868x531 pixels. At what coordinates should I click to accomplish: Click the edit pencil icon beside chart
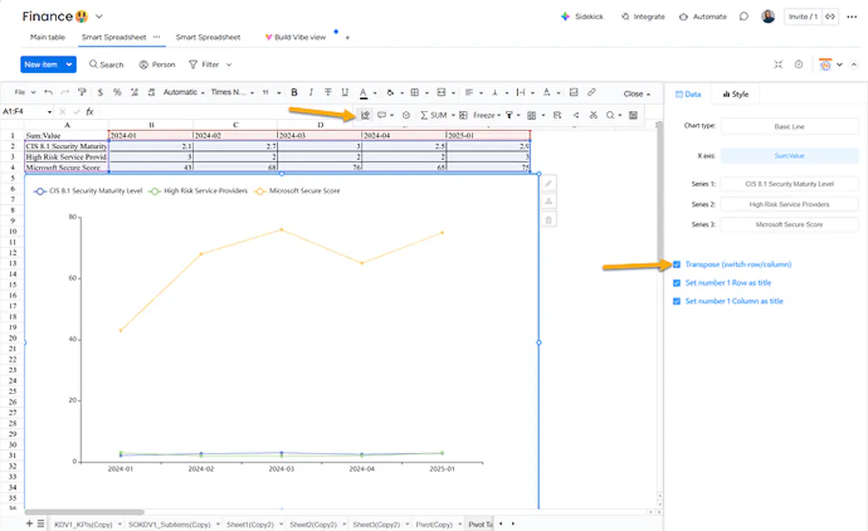(548, 183)
